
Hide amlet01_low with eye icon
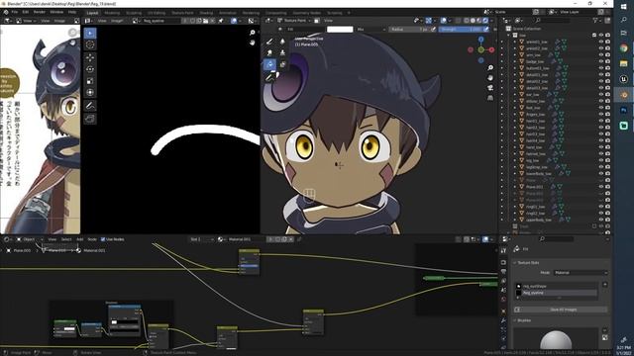click(x=601, y=42)
